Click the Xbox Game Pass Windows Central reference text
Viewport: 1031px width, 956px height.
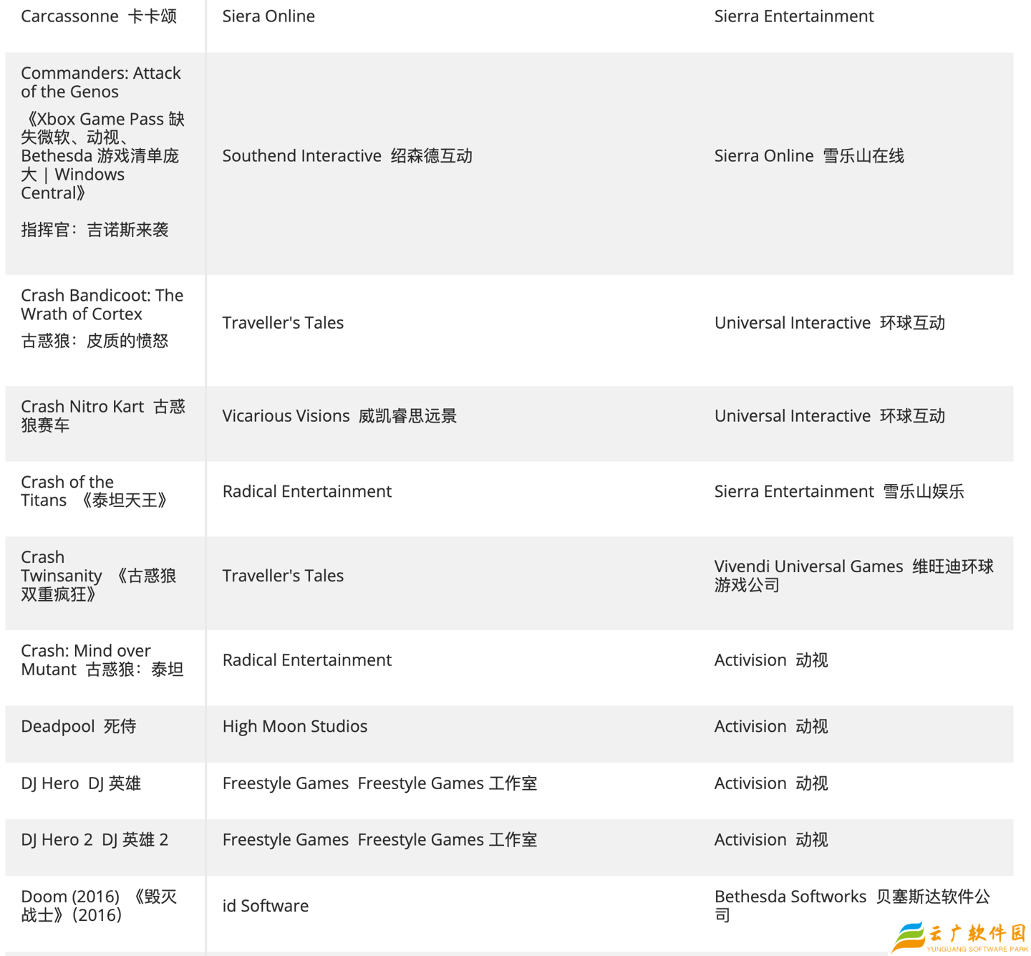[x=103, y=155]
